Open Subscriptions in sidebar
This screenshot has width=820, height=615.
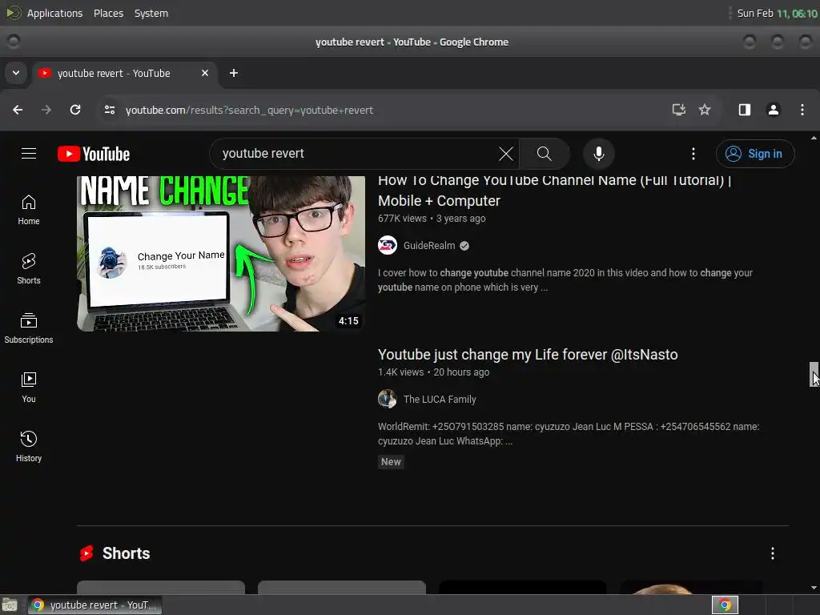pos(29,328)
